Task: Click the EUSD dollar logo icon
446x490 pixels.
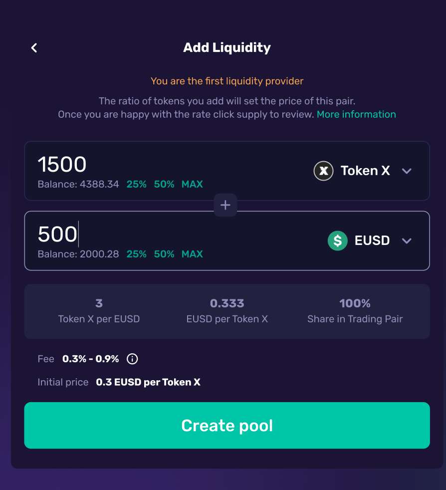Action: click(x=337, y=241)
